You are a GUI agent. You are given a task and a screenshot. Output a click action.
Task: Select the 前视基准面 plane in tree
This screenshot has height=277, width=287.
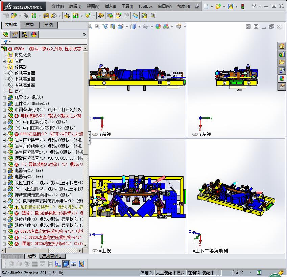[x=25, y=73]
